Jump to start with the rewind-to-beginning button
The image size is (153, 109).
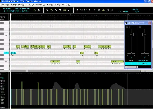[77, 10]
